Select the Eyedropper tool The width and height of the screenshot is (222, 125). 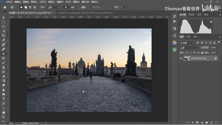click(x=3, y=40)
